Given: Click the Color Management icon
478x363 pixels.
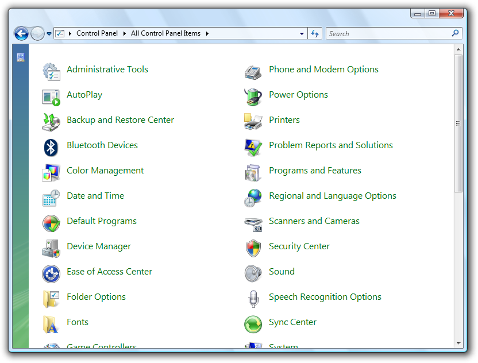Looking at the screenshot, I should point(51,172).
